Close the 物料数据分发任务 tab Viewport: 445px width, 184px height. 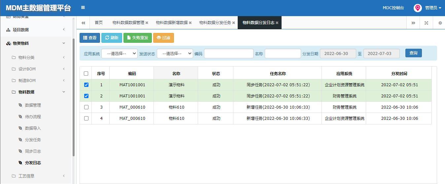(x=234, y=23)
